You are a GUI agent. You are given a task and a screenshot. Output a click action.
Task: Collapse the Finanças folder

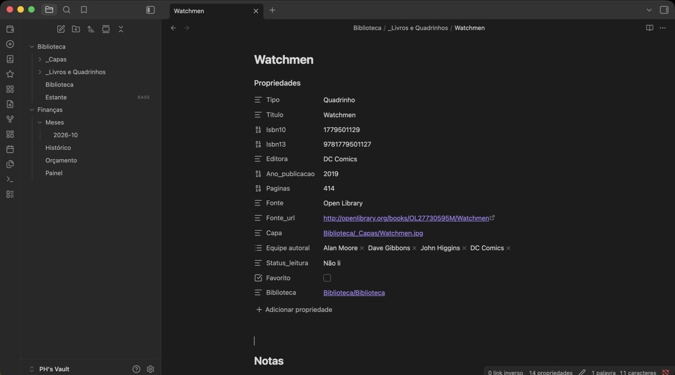click(x=32, y=110)
